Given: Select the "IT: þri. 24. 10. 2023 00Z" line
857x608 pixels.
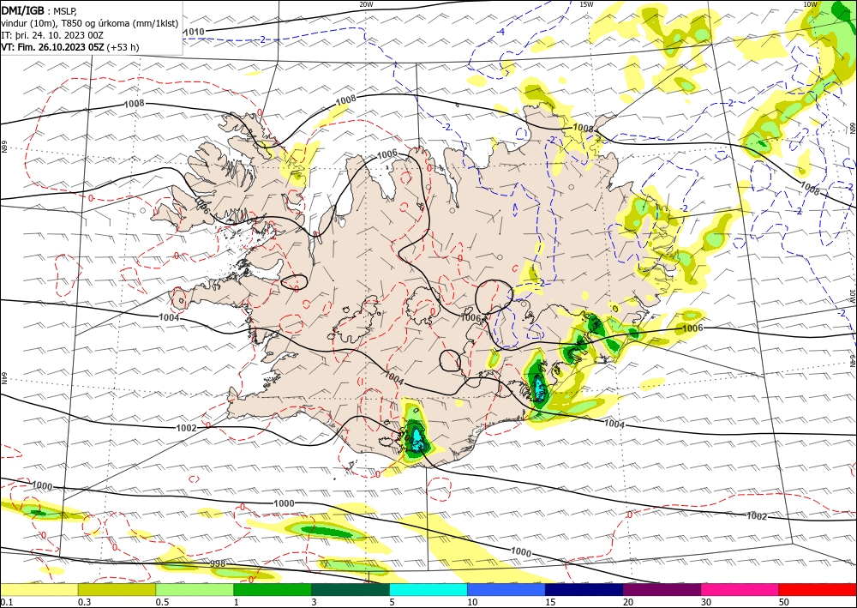Looking at the screenshot, I should (52, 35).
